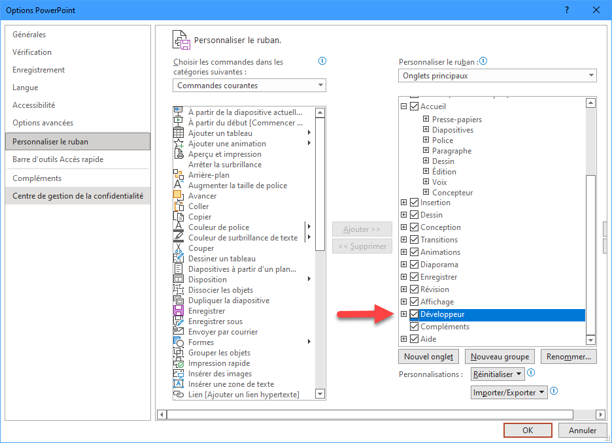The width and height of the screenshot is (612, 443).
Task: Click the Envoyer par courrier icon
Action: pyautogui.click(x=178, y=331)
